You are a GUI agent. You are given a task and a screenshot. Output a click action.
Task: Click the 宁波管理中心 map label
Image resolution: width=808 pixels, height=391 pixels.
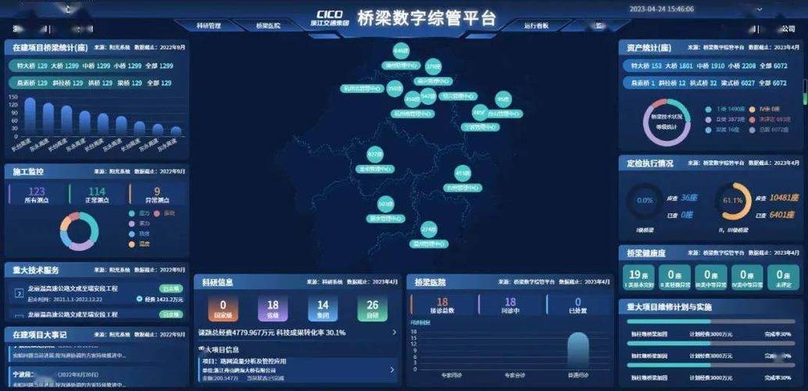point(480,127)
